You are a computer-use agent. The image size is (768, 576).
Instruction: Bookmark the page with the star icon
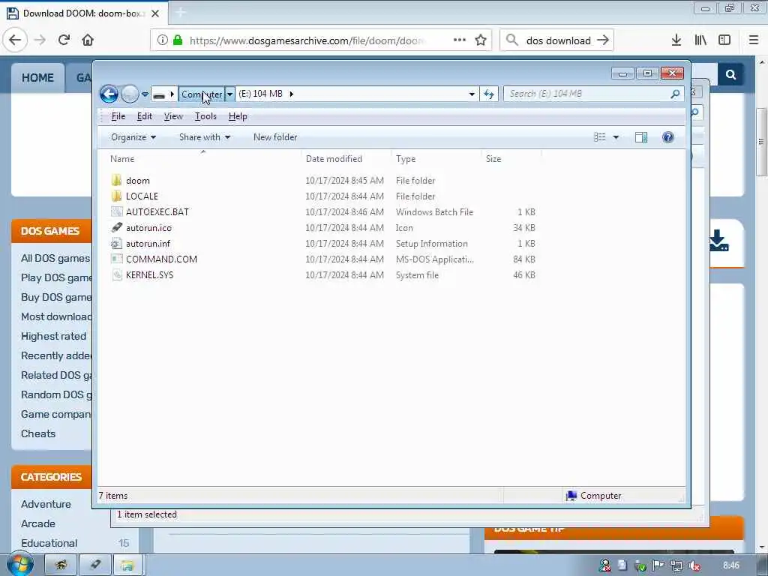point(481,40)
